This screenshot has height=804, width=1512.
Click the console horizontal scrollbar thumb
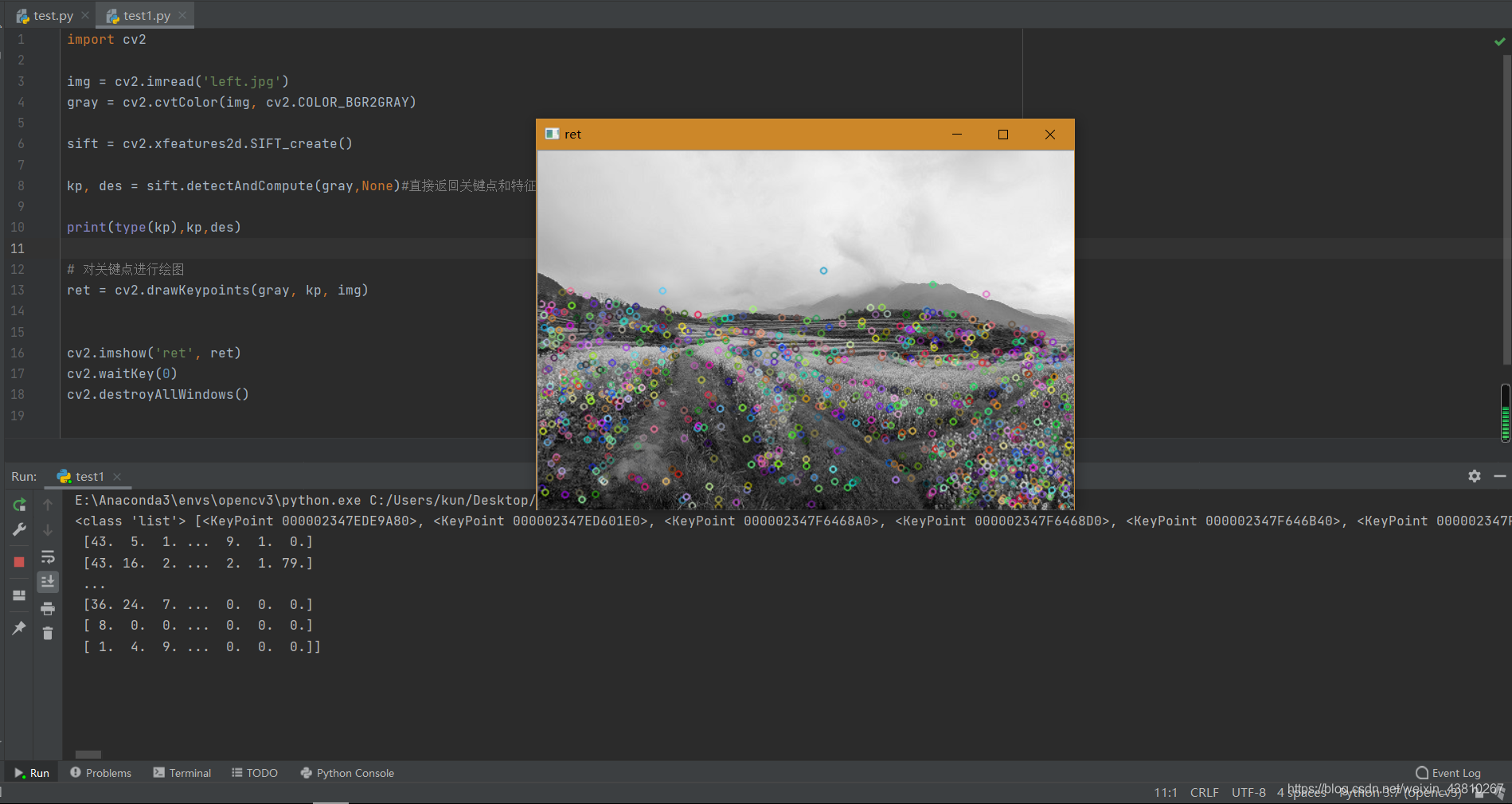(88, 755)
